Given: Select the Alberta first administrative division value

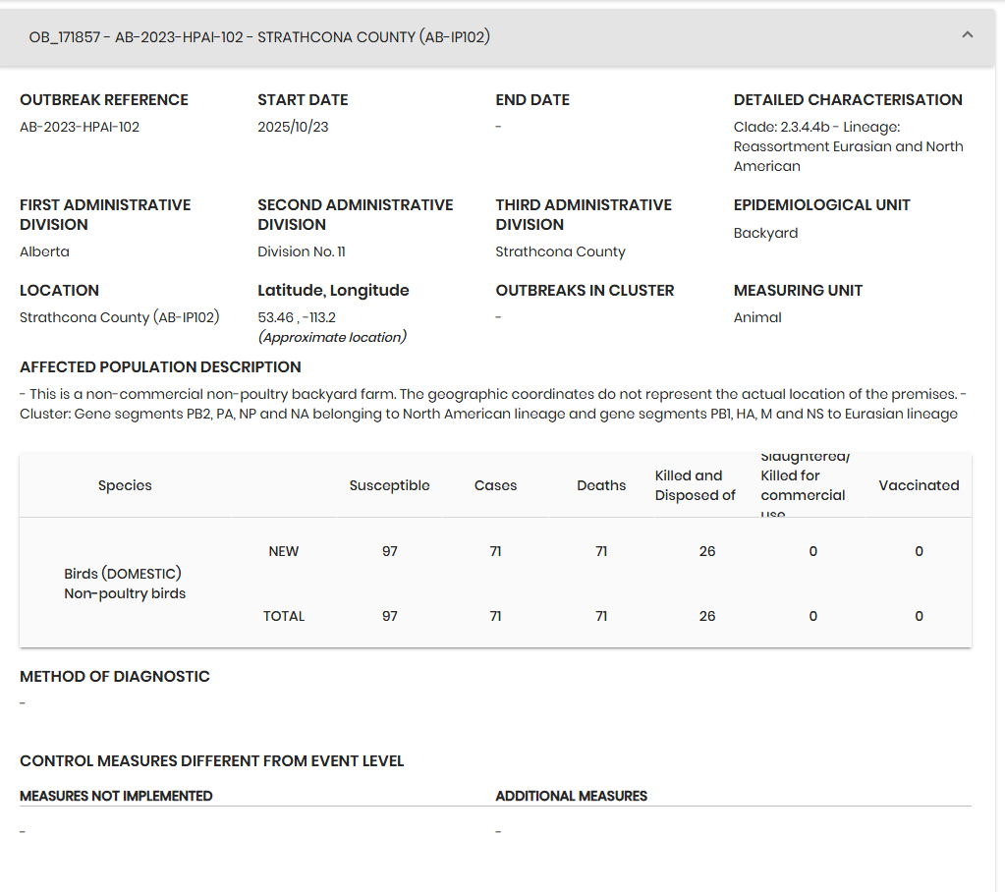Looking at the screenshot, I should [44, 251].
